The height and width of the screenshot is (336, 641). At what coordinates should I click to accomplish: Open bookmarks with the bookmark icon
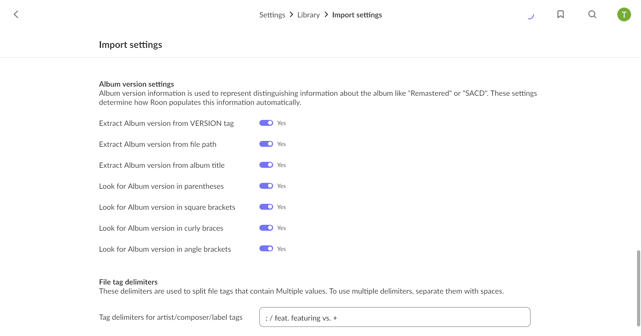pos(561,15)
